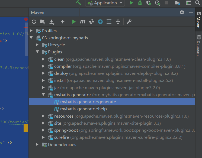This screenshot has height=158, width=202.
Task: Open Execute Maven Goal icon
Action: point(83,22)
